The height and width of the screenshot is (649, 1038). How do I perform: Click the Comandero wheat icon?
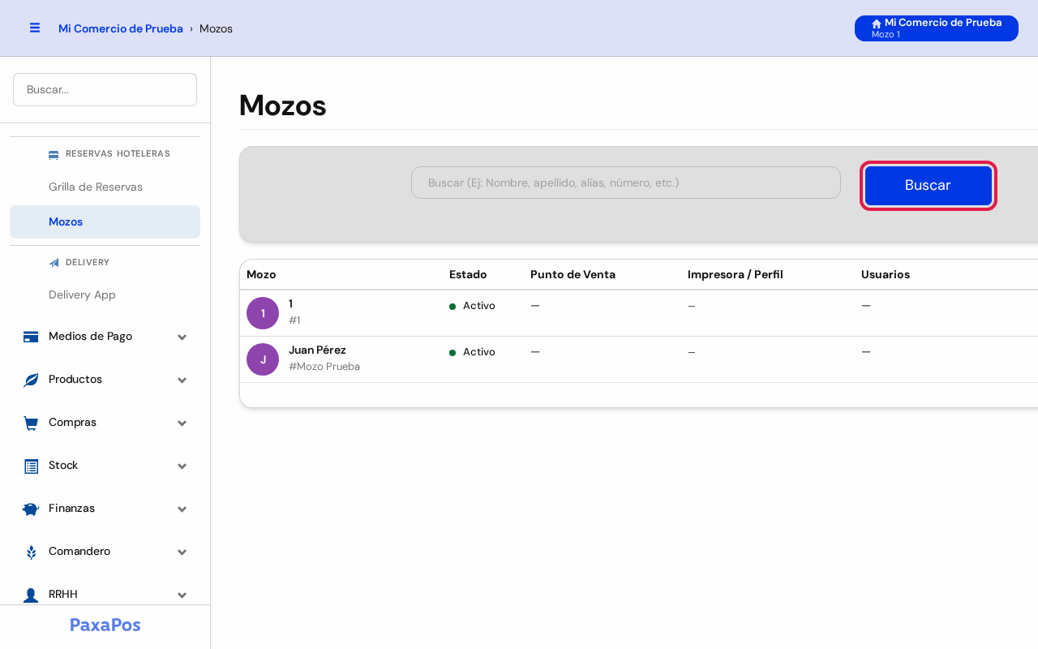tap(31, 552)
